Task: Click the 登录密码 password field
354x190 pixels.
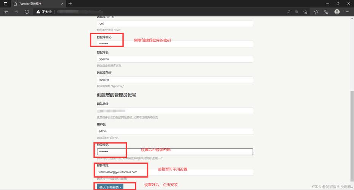Action: coord(175,152)
